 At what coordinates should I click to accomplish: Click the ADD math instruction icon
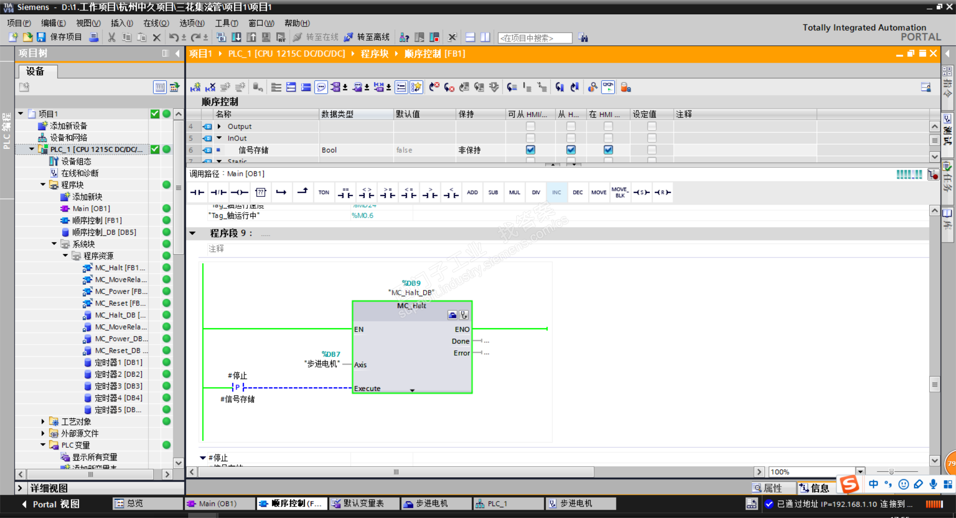472,192
